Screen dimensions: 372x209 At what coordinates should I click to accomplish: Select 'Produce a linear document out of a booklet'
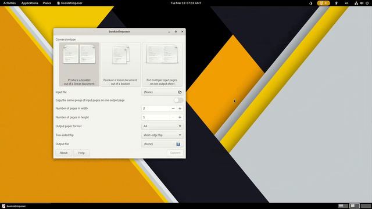click(120, 64)
